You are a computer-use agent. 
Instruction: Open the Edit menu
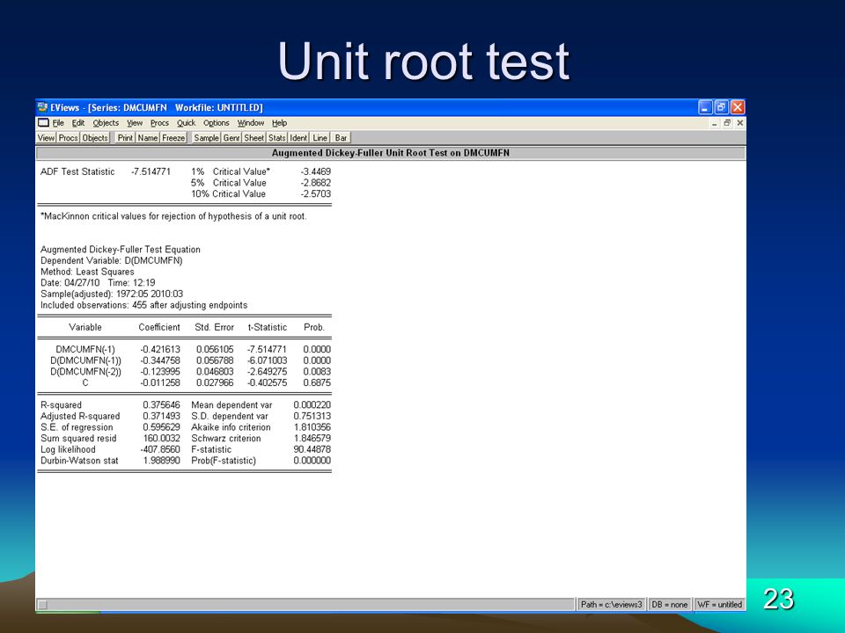78,123
